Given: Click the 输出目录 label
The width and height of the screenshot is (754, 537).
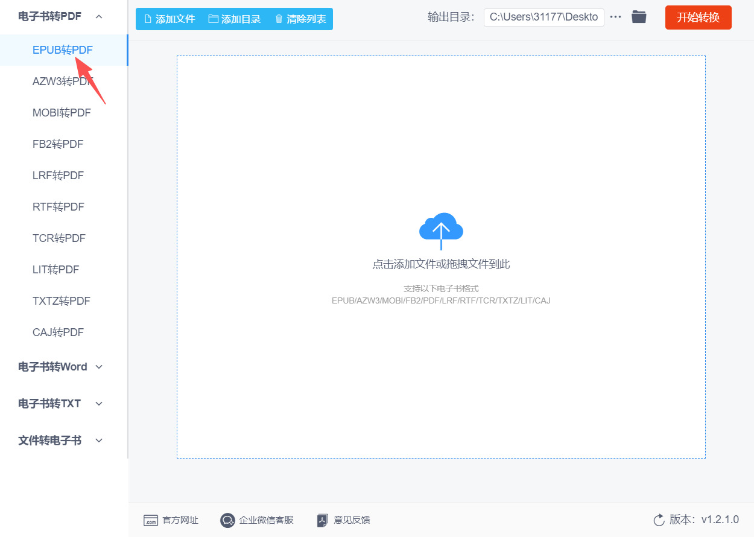Looking at the screenshot, I should click(451, 17).
